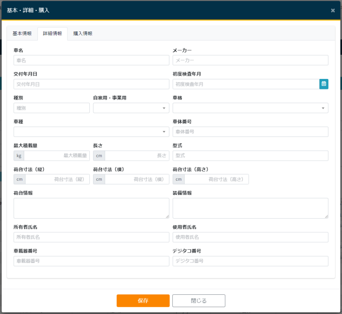This screenshot has height=314, width=342.
Task: Expand the 自家用・事業用 dropdown
Action: [x=131, y=108]
